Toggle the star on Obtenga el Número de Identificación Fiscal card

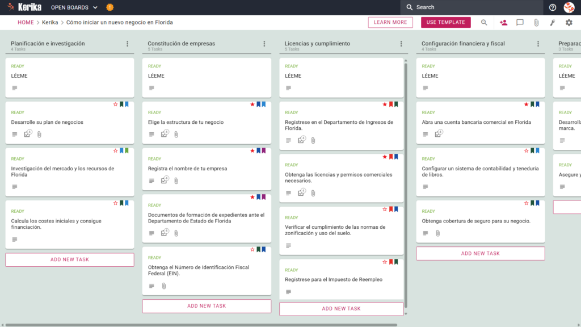(252, 250)
